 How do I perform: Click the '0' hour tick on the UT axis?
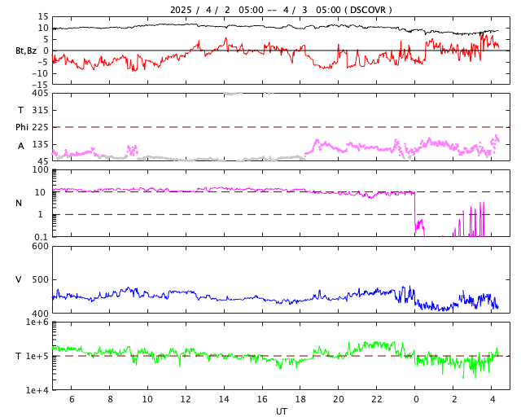pos(416,399)
